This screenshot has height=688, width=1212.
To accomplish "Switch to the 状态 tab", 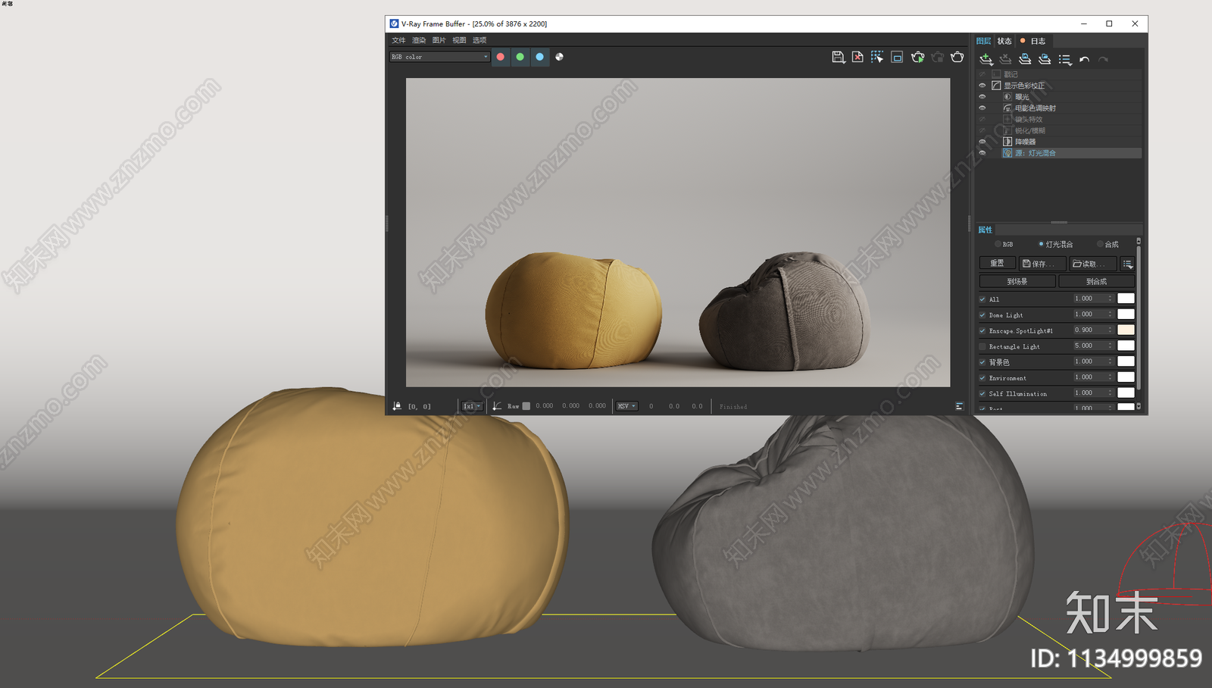I will [x=1004, y=41].
